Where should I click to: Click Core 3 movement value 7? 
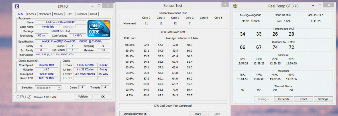(x=189, y=23)
